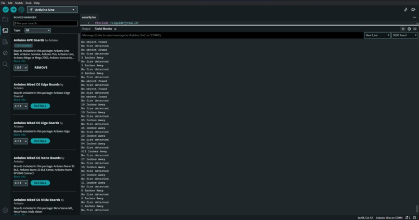Toggle timestamp clock in Serial Monitor
Viewport: 419px width, 220px height.
(409, 29)
